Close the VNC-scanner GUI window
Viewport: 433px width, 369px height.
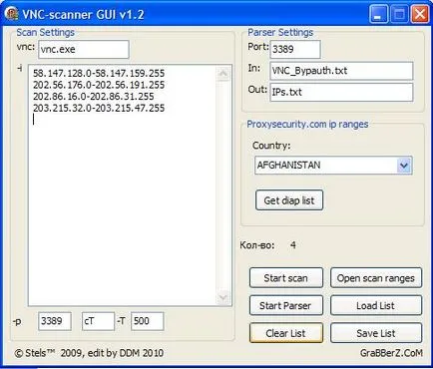click(420, 14)
